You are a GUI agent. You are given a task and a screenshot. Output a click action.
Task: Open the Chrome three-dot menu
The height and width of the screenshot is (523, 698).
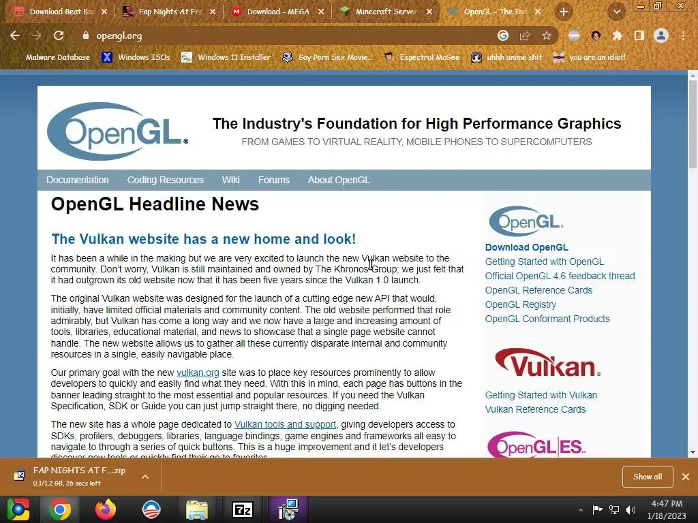point(683,35)
